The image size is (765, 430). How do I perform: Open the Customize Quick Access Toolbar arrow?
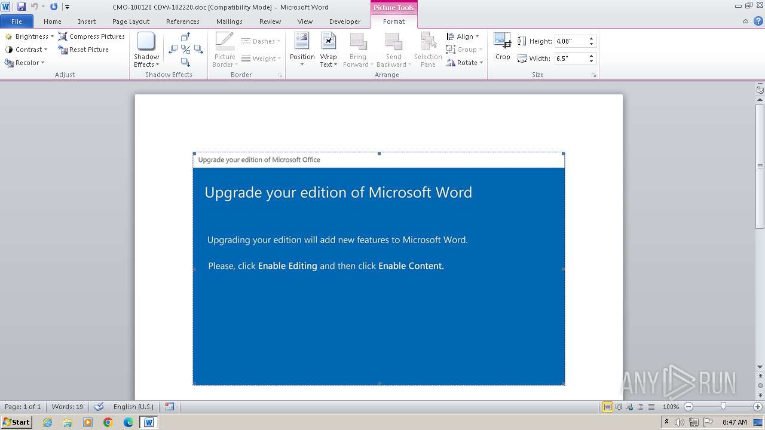tap(67, 7)
